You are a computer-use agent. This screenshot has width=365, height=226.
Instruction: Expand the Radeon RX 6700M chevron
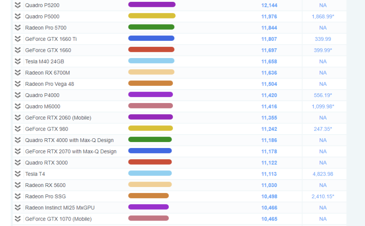tap(18, 73)
